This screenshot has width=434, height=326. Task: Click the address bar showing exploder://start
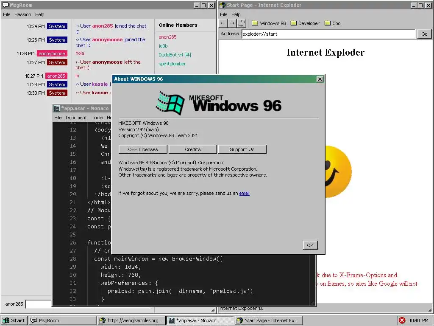pos(328,34)
